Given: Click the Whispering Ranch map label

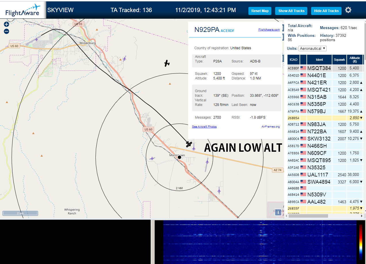Looking at the screenshot, I should coord(72,212).
